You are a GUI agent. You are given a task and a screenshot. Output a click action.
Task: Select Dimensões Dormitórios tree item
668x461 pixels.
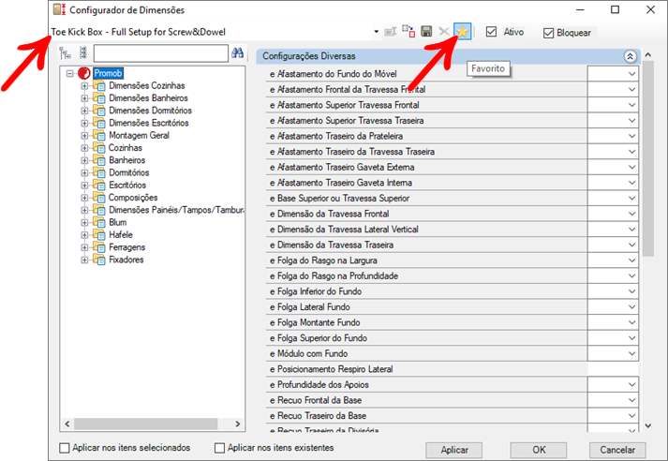(x=151, y=111)
